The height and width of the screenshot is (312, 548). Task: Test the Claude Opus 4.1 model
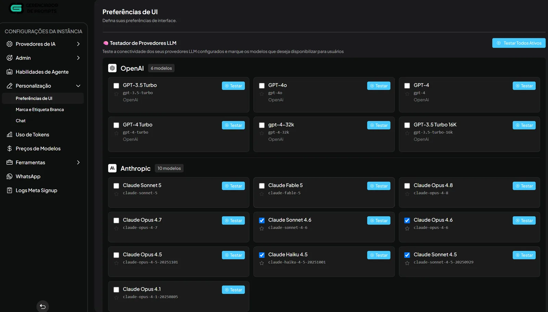pos(233,290)
